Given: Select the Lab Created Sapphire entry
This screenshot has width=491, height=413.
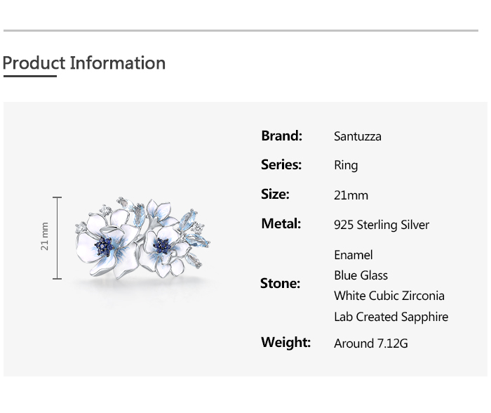Looking at the screenshot, I should [x=391, y=317].
